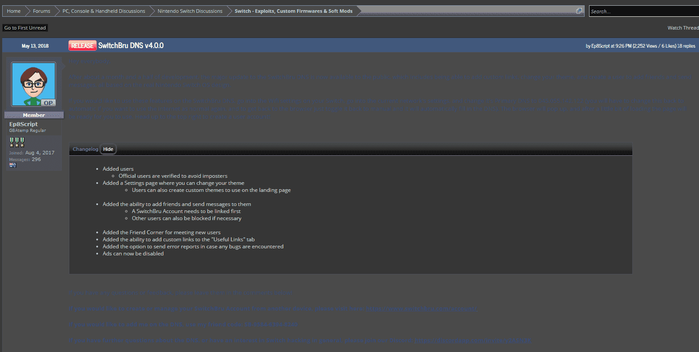Open the quick navigation popup icon
The image size is (699, 352).
point(579,11)
